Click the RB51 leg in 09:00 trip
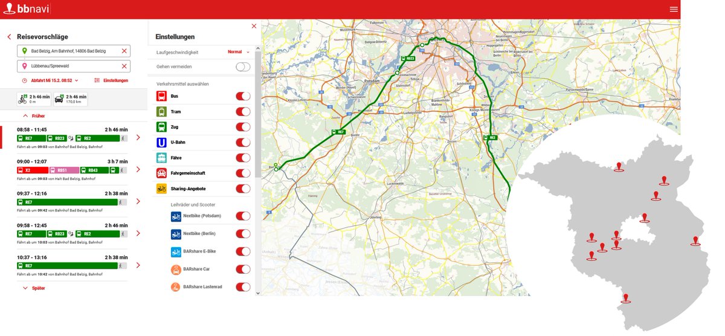The height and width of the screenshot is (336, 725). click(x=63, y=170)
